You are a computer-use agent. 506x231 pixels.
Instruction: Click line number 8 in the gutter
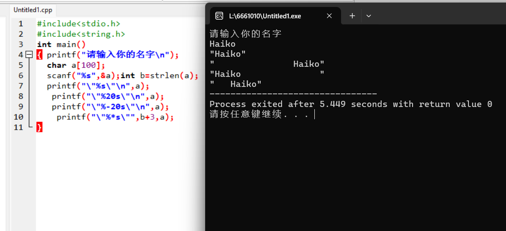21,96
